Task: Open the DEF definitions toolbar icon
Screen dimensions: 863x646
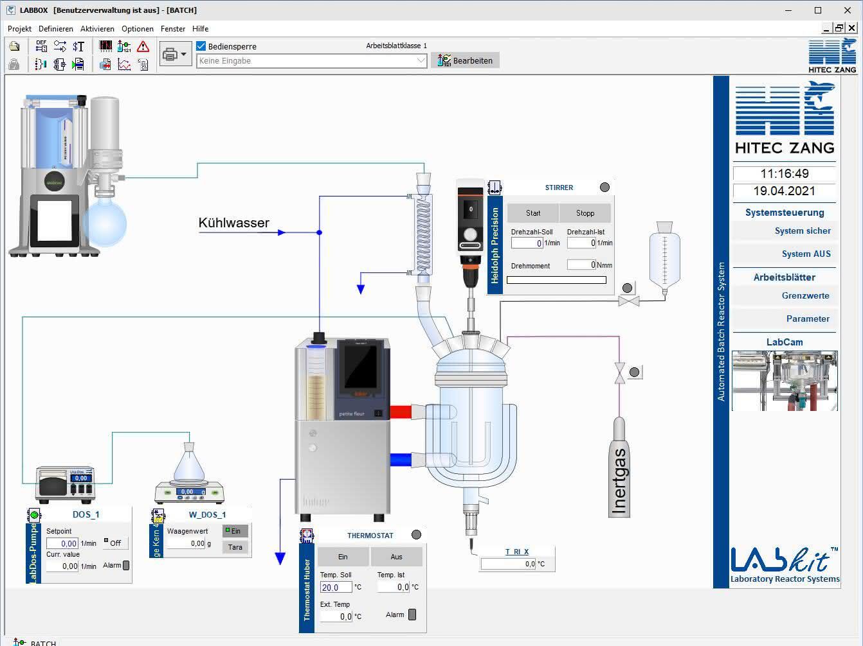Action: click(x=41, y=46)
